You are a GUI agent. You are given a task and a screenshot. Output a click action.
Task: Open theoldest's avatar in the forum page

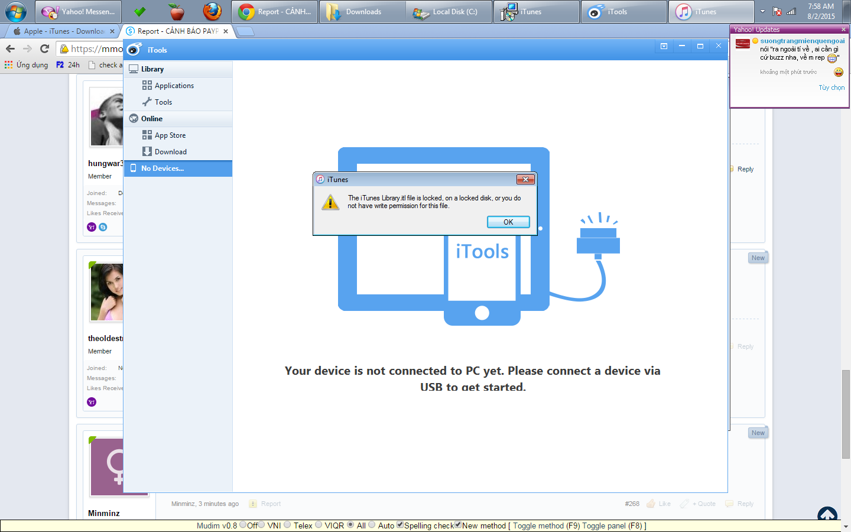click(106, 292)
